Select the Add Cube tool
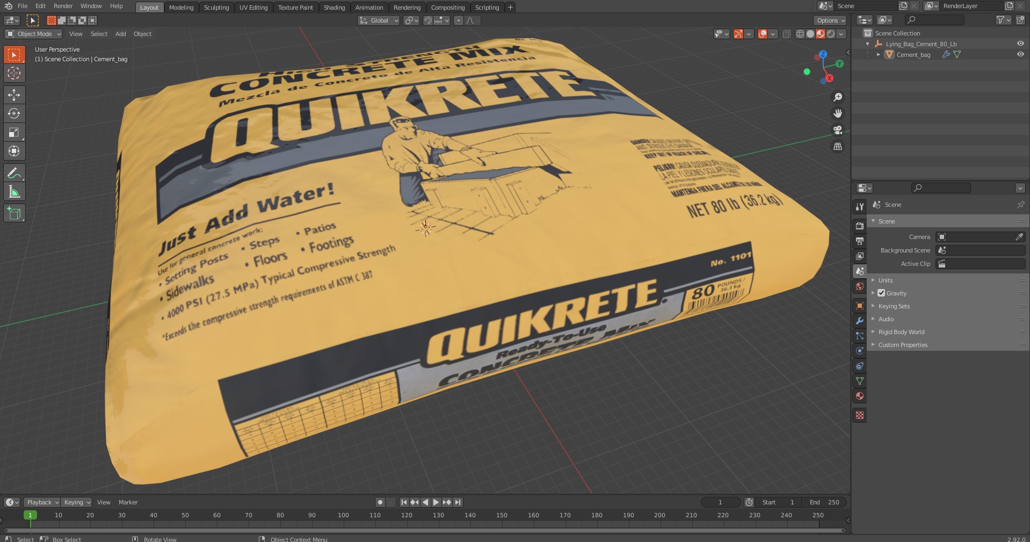 pyautogui.click(x=14, y=213)
